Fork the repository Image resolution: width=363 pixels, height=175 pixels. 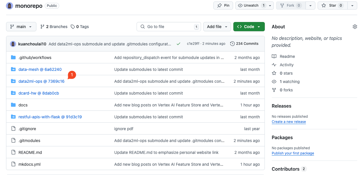(x=291, y=5)
